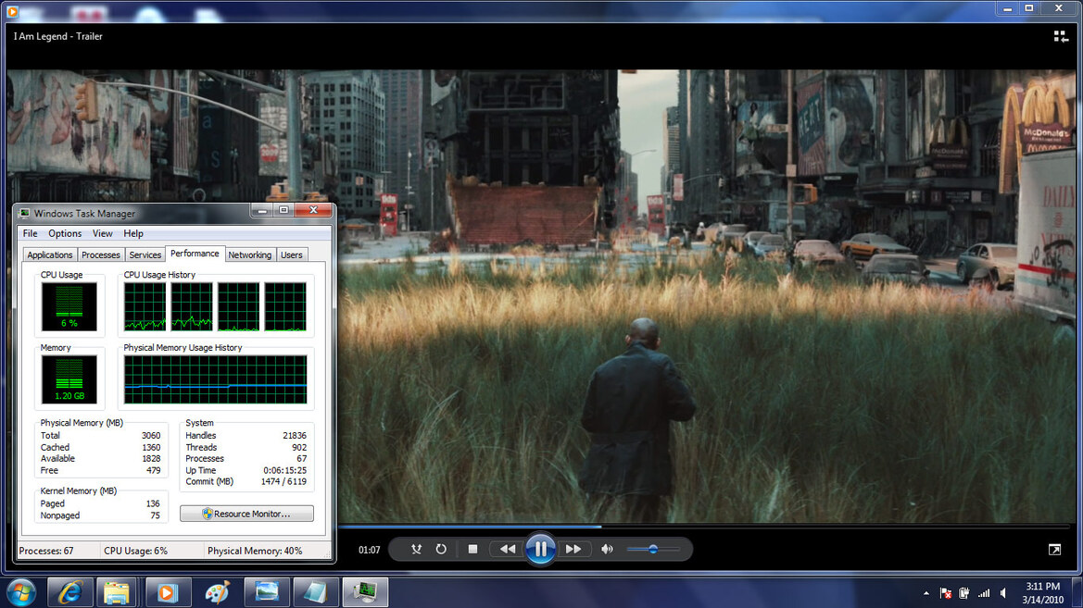Click Total physical memory value 3060
Viewport: 1083px width, 608px height.
(x=151, y=436)
